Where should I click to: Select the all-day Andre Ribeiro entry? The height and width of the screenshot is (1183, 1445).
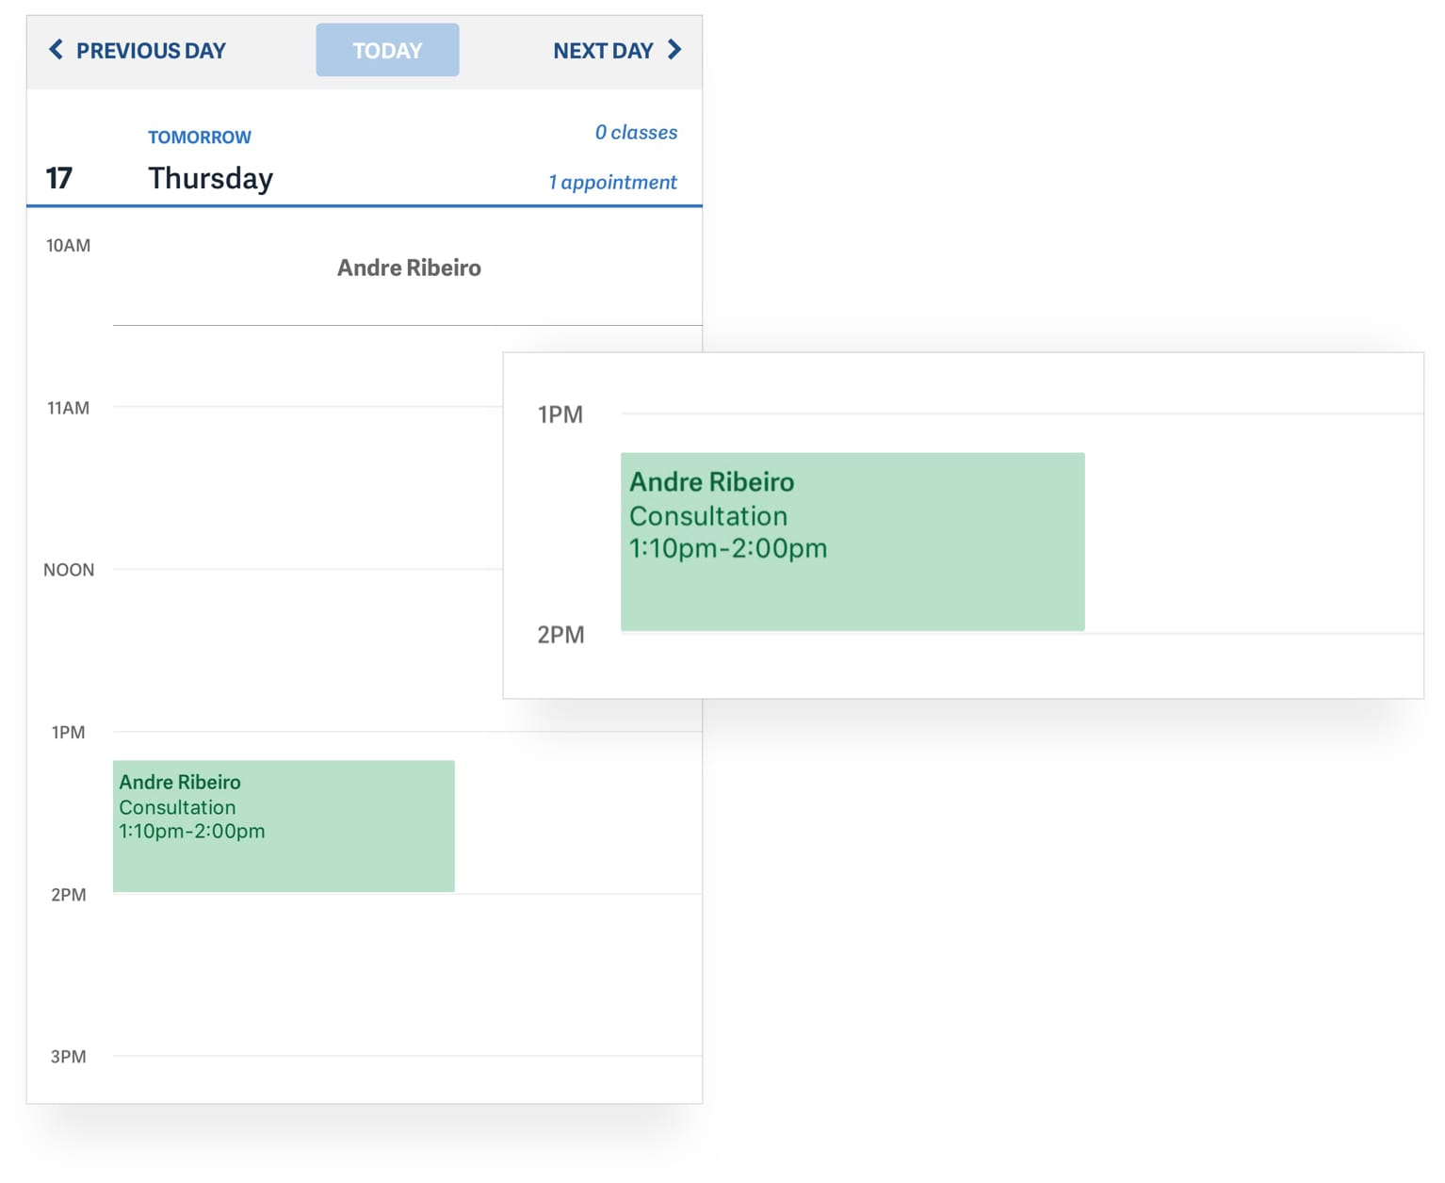pyautogui.click(x=409, y=267)
